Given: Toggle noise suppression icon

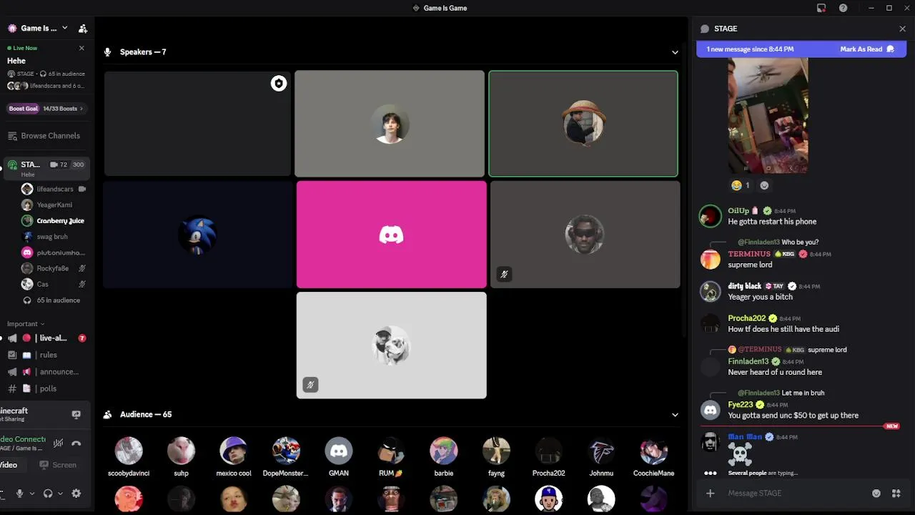Looking at the screenshot, I should point(59,443).
